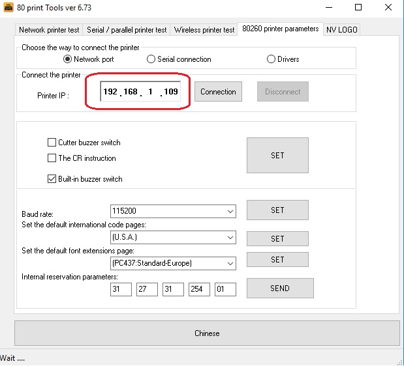Tick The CR instruction checkbox
Image resolution: width=404 pixels, height=366 pixels.
pos(52,158)
